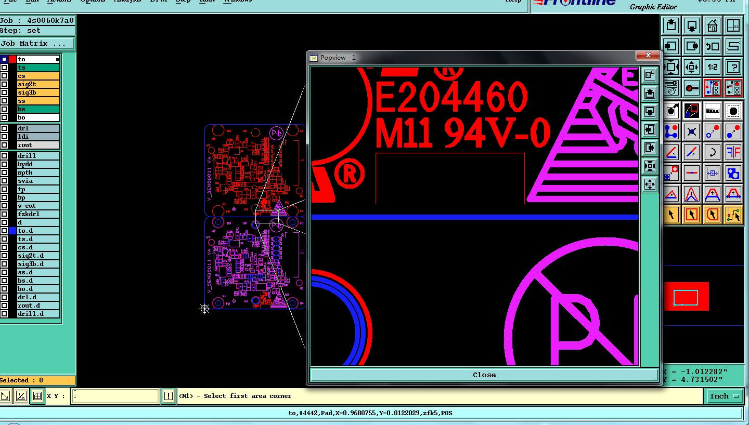Click the pan down arrow in main toolbar
The image size is (749, 425).
(692, 25)
